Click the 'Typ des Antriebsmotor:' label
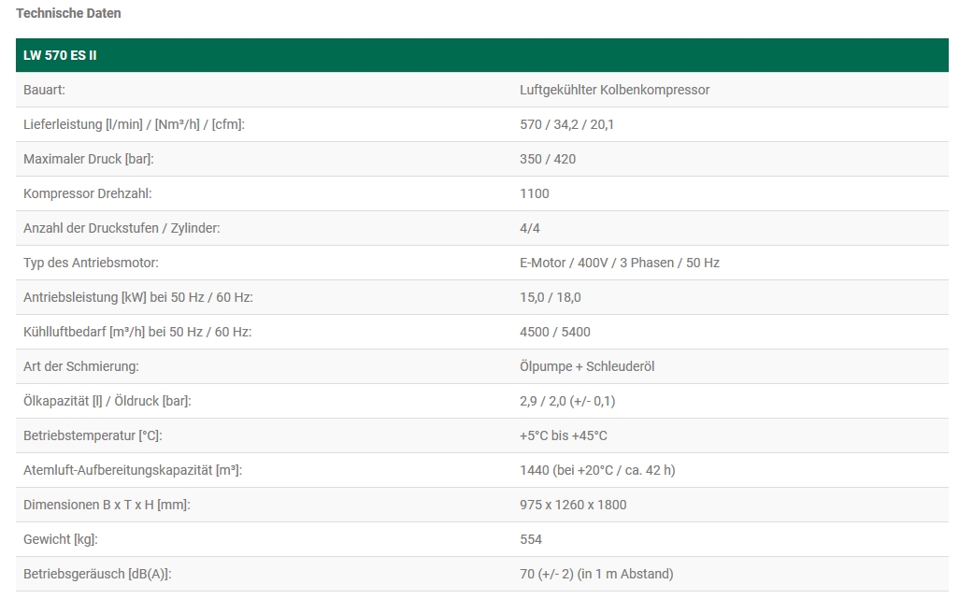Image resolution: width=959 pixels, height=599 pixels. coord(91,263)
